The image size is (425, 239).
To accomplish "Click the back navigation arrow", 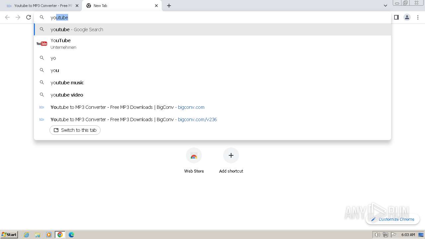I will point(7,17).
